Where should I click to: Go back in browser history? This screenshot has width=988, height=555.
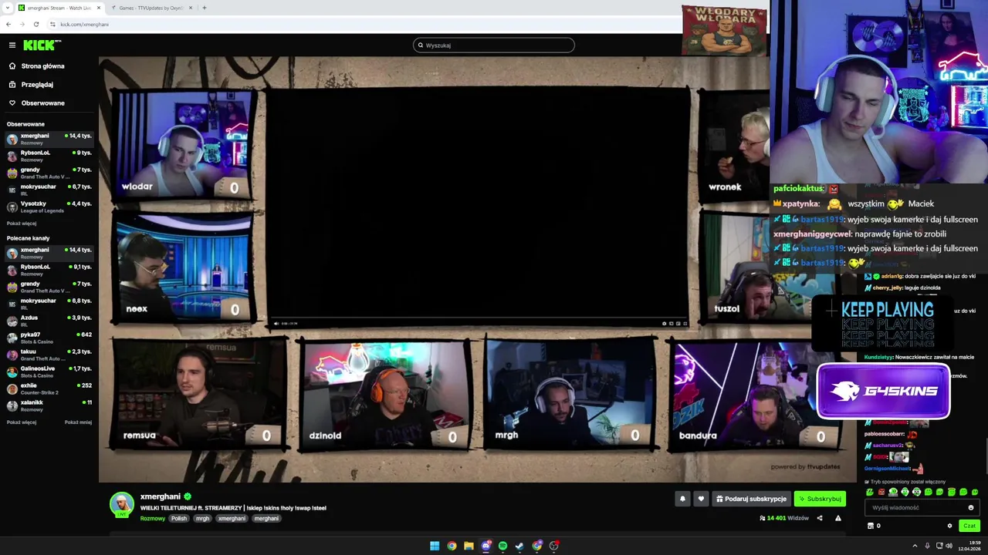pyautogui.click(x=8, y=24)
